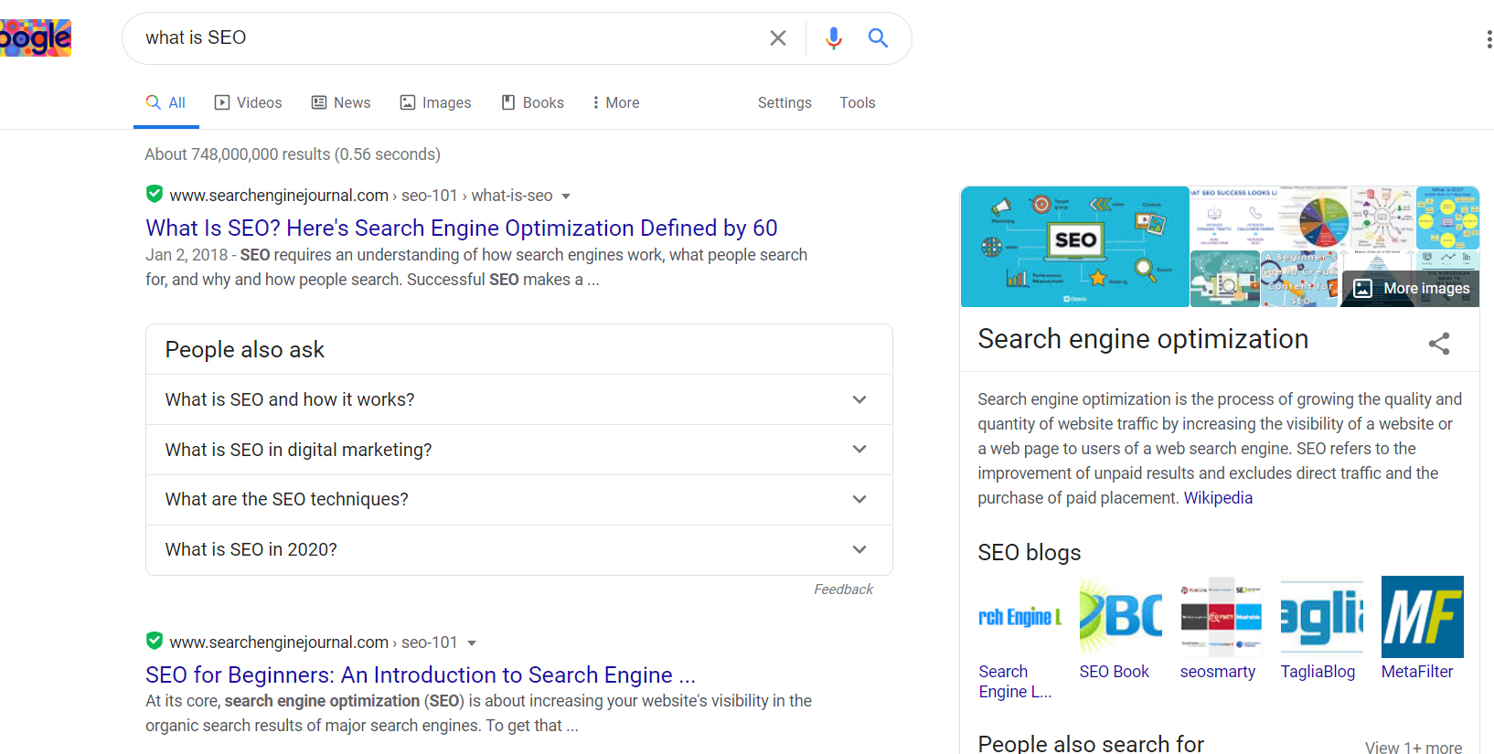Expand 'What are the SEO techniques?'

click(518, 499)
